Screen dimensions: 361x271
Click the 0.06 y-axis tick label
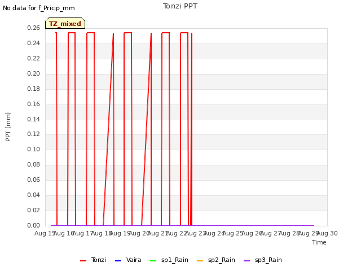coord(34,180)
